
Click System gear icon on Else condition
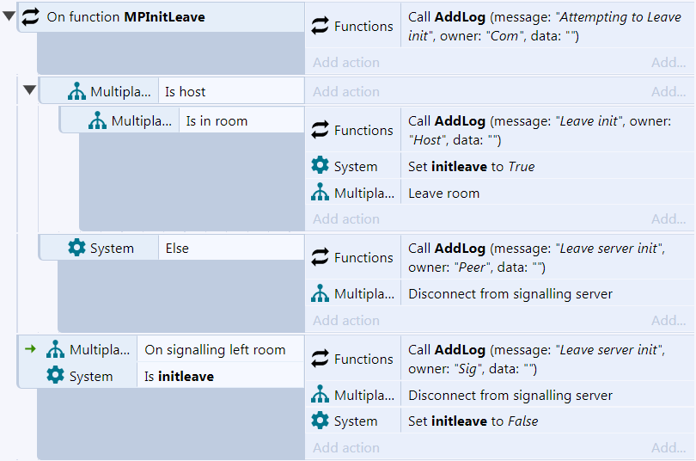coord(76,248)
